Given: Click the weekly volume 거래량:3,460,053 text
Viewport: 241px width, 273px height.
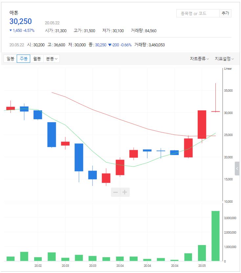Looking at the screenshot, I should click(149, 45).
